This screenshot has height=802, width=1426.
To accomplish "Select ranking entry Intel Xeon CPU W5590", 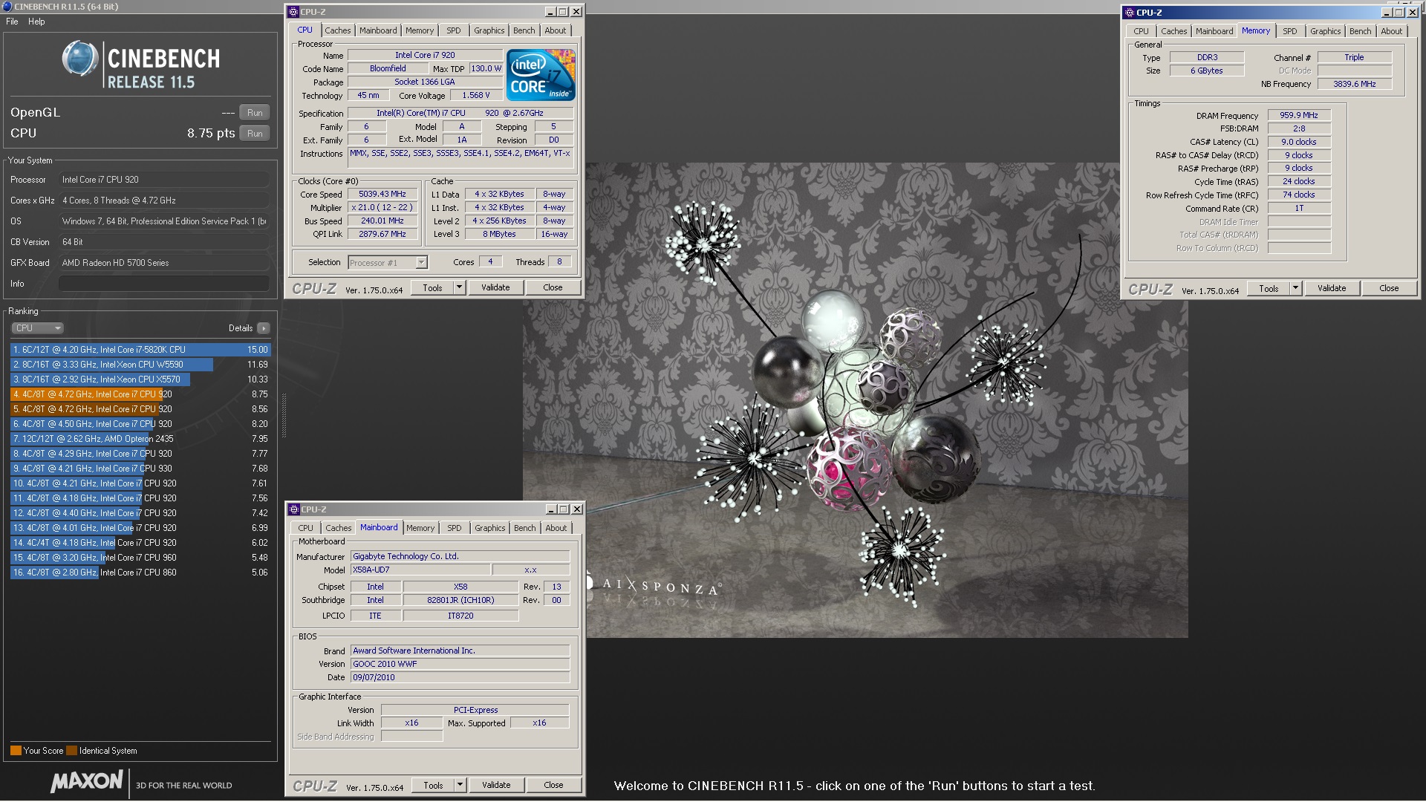I will pos(140,365).
